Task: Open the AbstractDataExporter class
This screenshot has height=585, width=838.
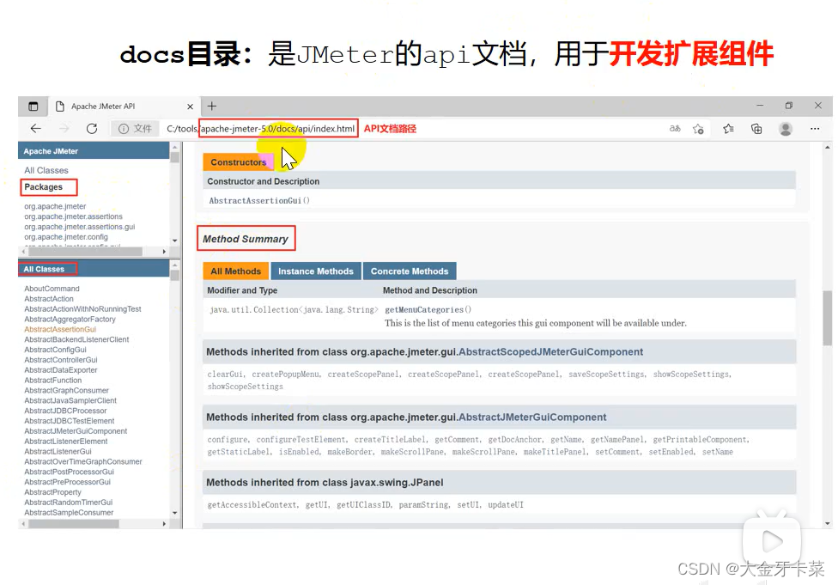Action: 60,370
